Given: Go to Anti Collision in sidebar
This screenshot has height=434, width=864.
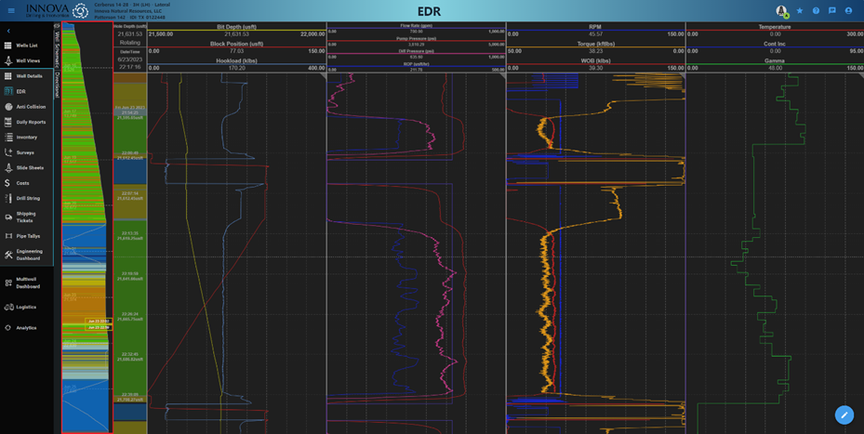Looking at the screenshot, I should coord(30,107).
